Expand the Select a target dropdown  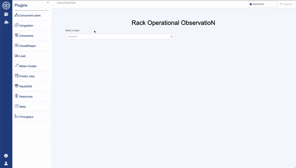pos(119,37)
